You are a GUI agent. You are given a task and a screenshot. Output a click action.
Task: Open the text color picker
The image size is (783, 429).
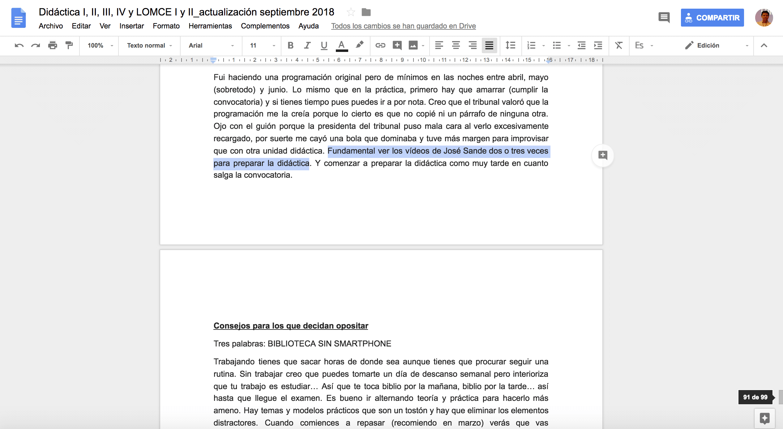pyautogui.click(x=341, y=45)
